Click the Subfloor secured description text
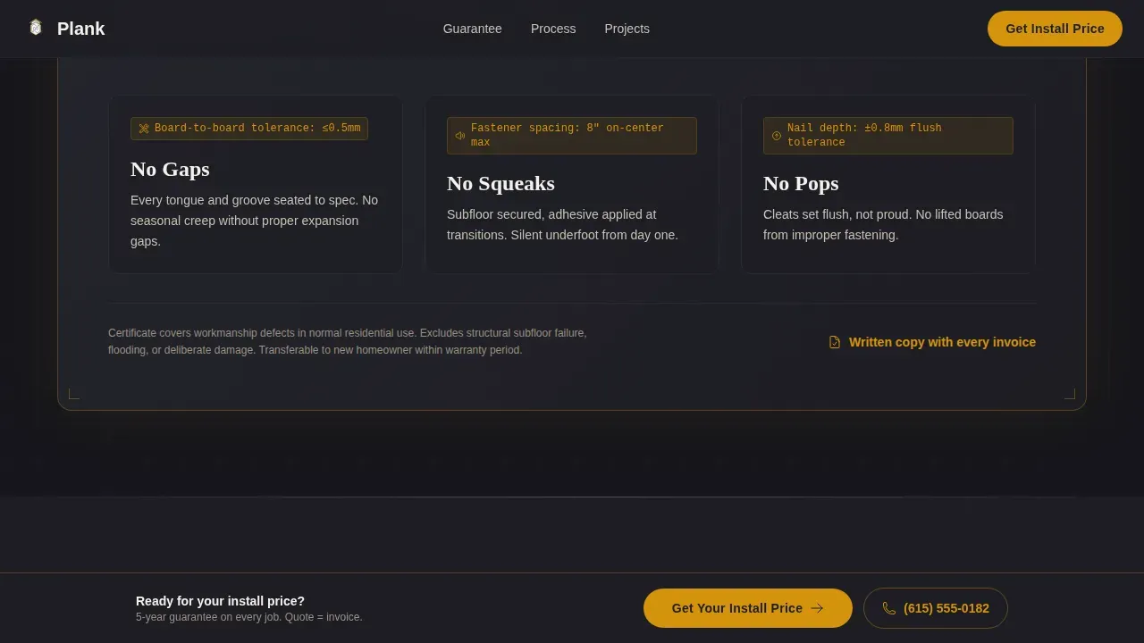This screenshot has height=643, width=1144. tap(562, 225)
